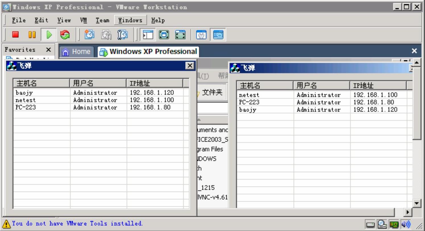This screenshot has width=425, height=231.
Task: Switch to Quick Switch mode icon
Action: [x=164, y=35]
